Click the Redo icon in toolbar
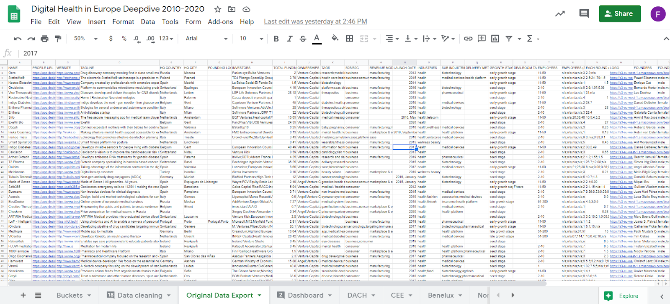670x304 pixels. pos(31,39)
